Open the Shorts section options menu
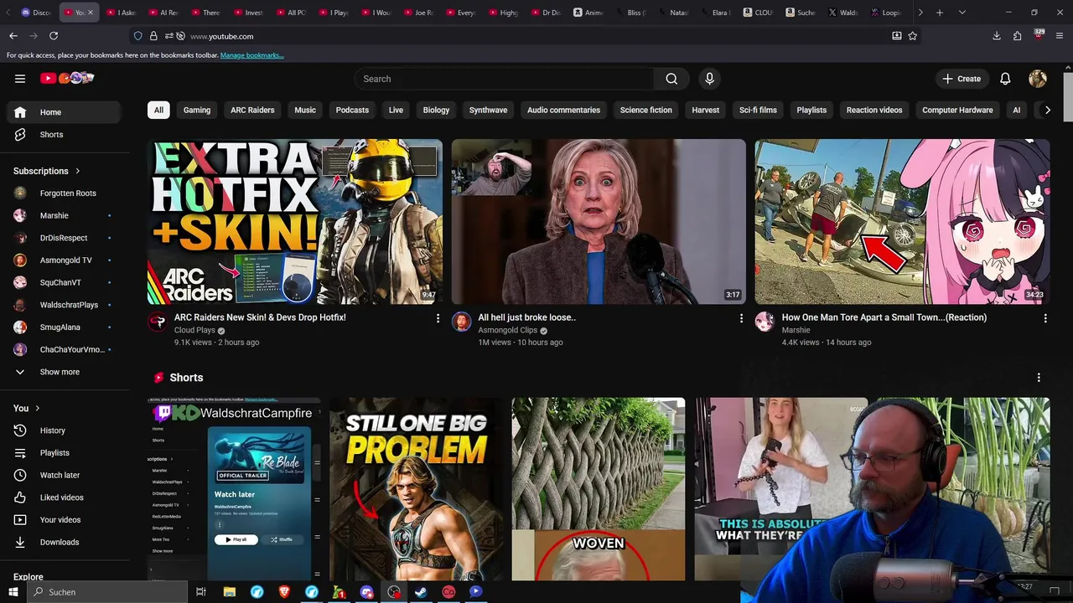1073x603 pixels. [1039, 378]
